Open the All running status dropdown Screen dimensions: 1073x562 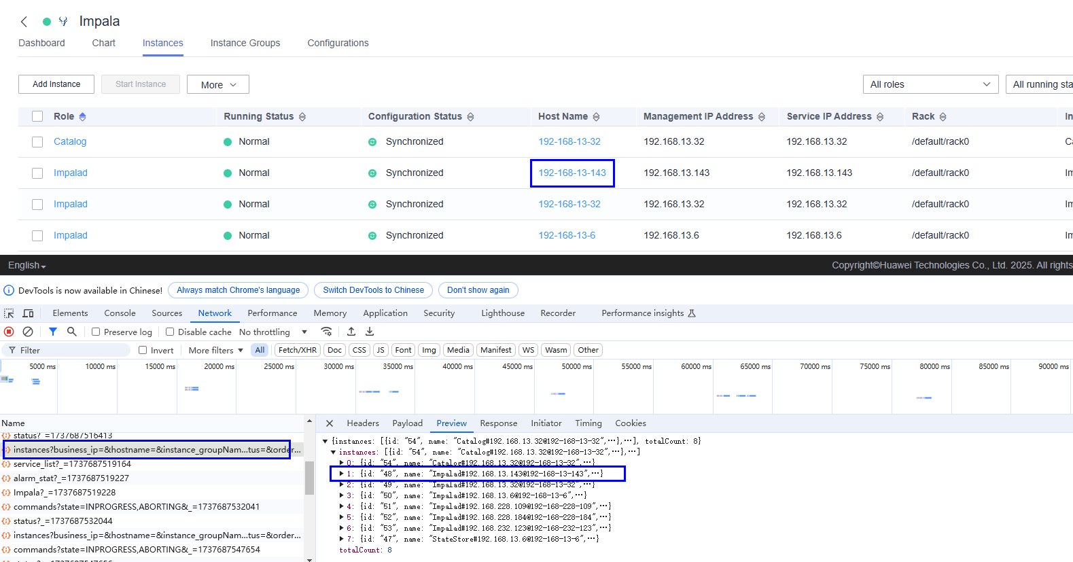[x=1039, y=84]
